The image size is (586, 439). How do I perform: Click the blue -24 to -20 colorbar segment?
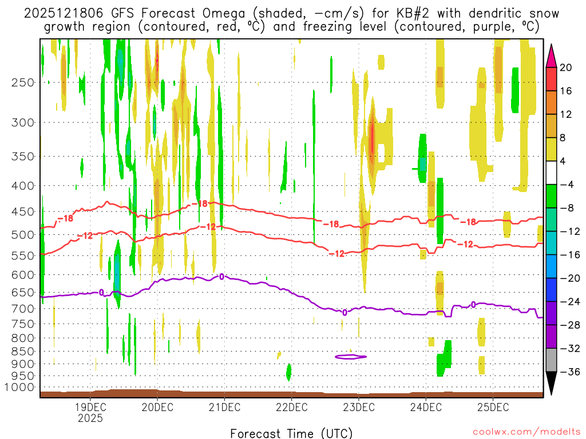pos(551,290)
